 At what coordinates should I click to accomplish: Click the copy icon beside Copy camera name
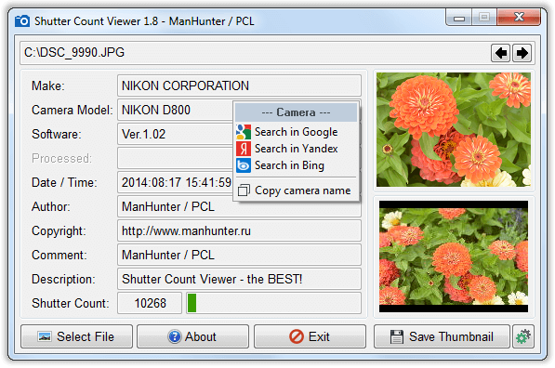pyautogui.click(x=244, y=191)
